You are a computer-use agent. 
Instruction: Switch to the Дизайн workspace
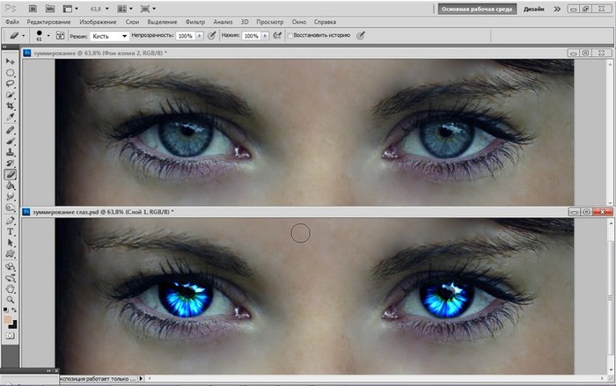[x=533, y=9]
